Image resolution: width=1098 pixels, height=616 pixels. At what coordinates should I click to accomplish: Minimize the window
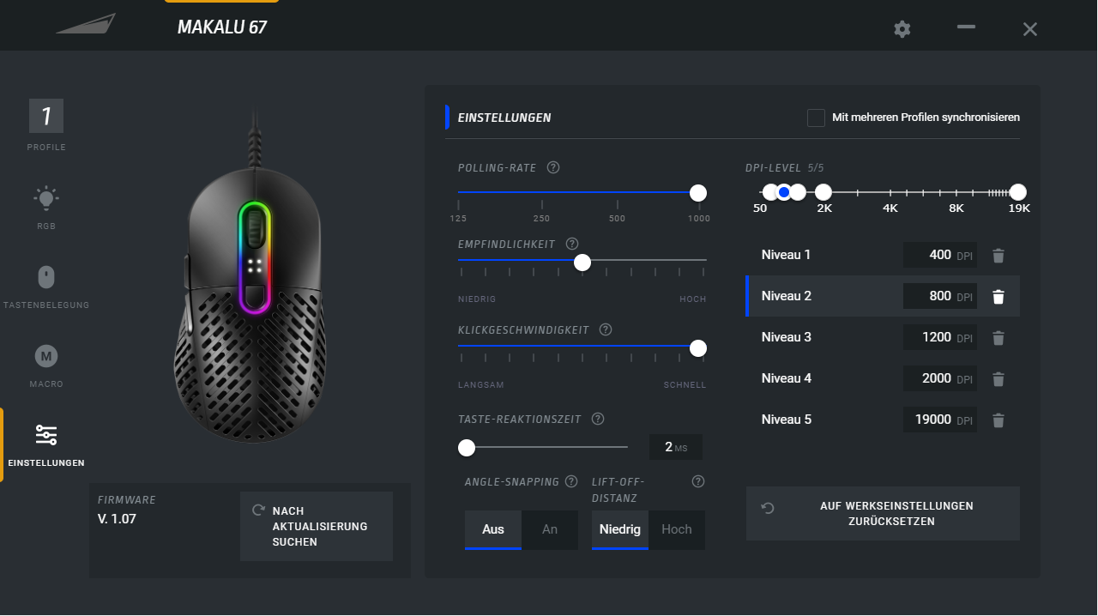tap(966, 27)
